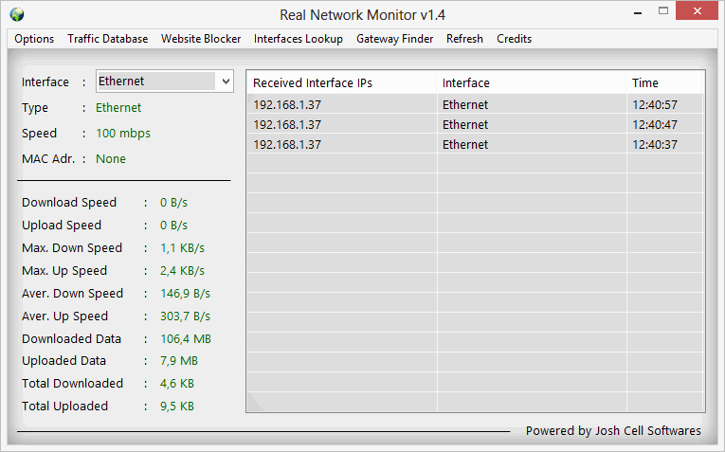
Task: Select the Received Interface IPs column header
Action: 342,82
